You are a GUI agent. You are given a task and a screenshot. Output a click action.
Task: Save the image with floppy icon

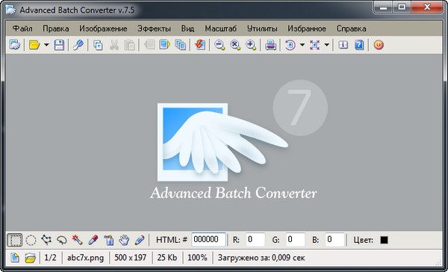(59, 45)
